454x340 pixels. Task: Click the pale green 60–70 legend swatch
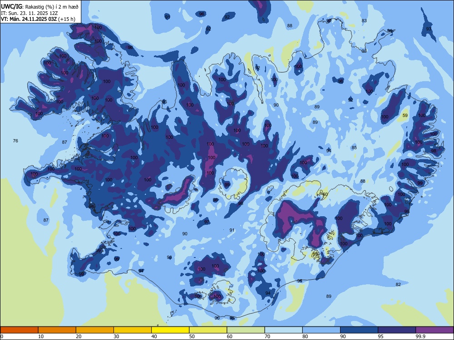(x=246, y=330)
